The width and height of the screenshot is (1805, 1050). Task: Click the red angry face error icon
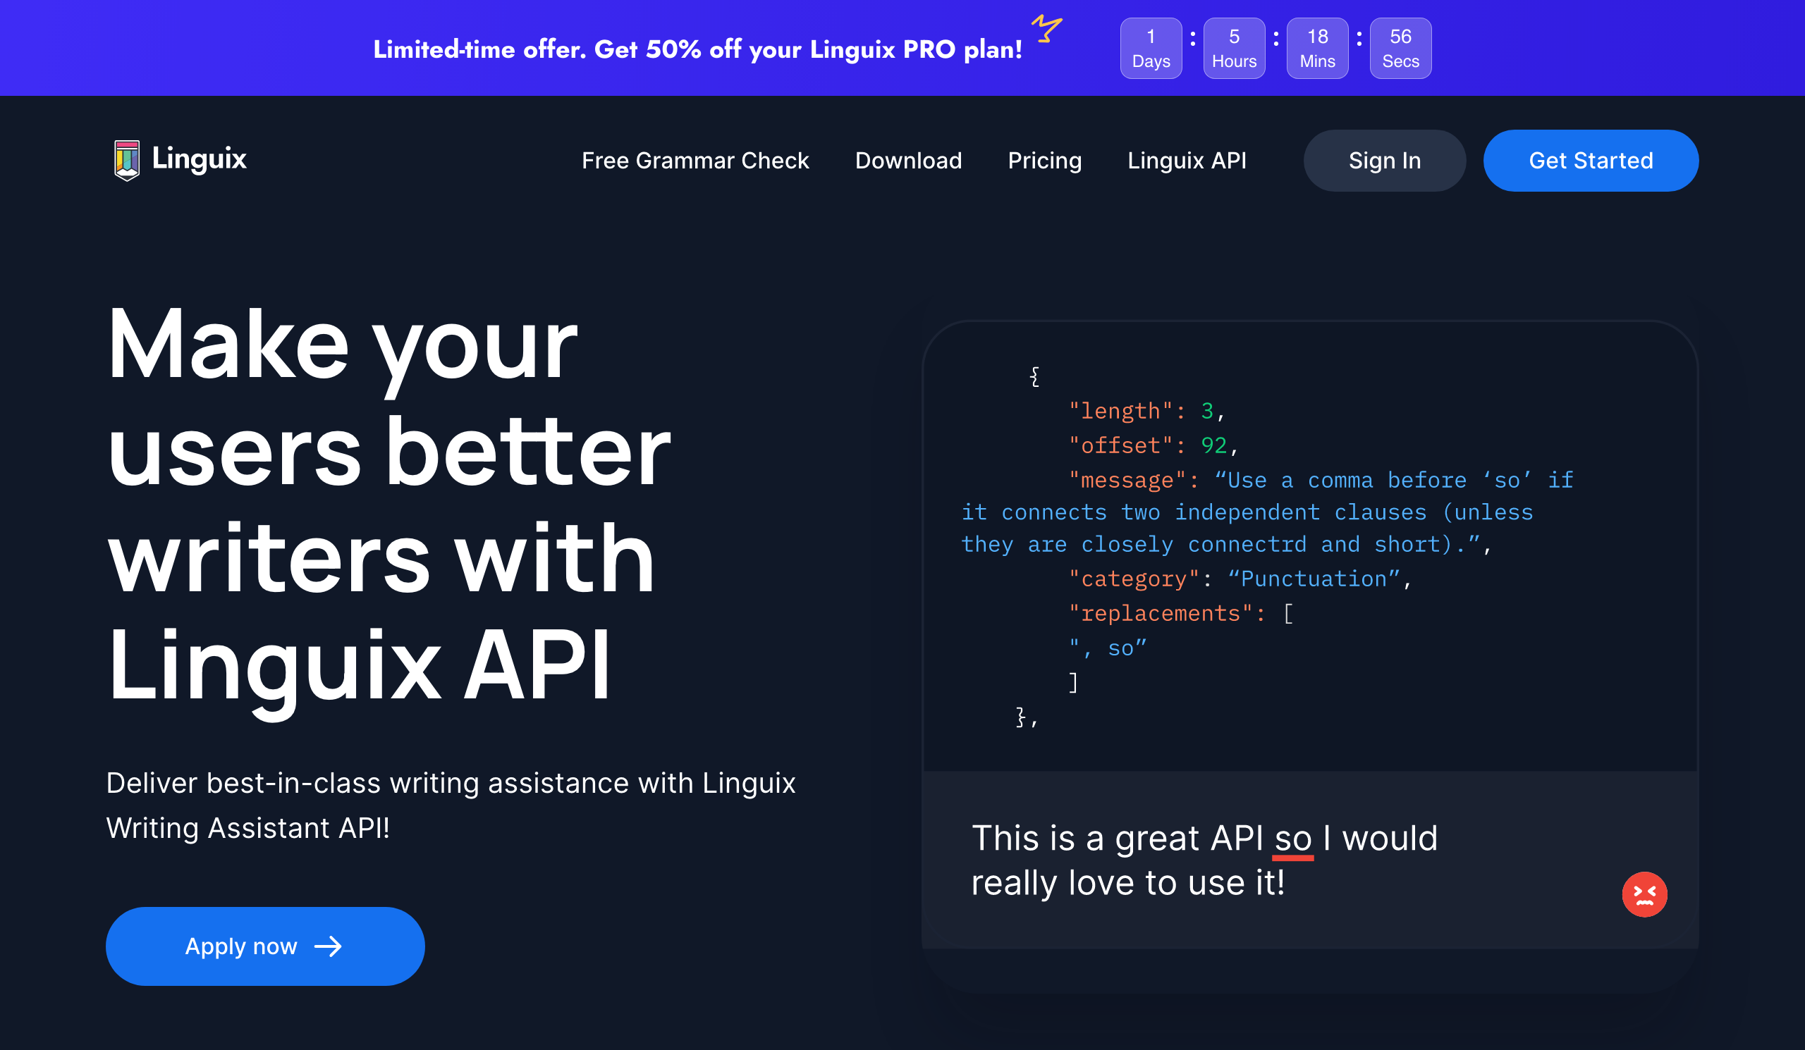pyautogui.click(x=1644, y=894)
